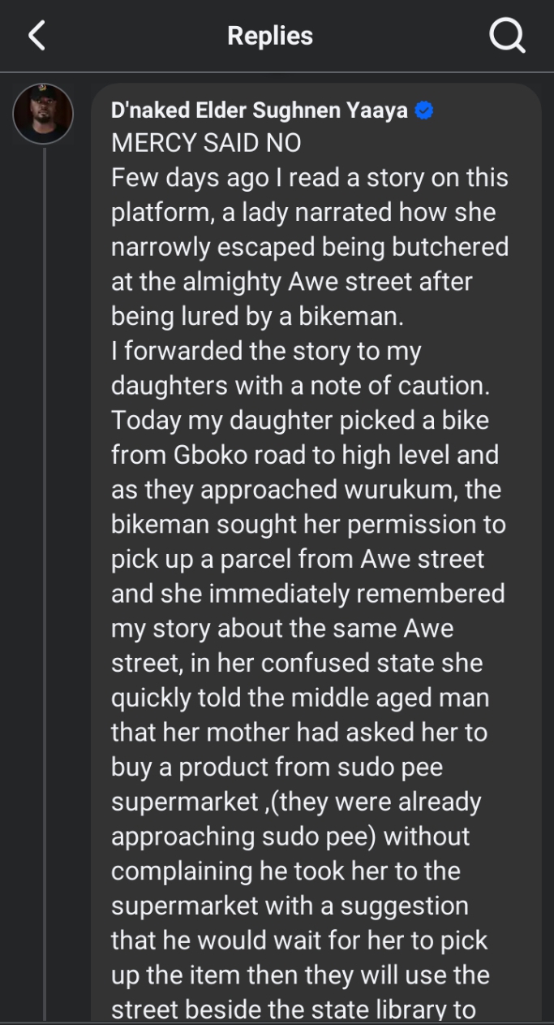Tap the Replies header title
Viewport: 554px width, 1025px height.
click(269, 36)
